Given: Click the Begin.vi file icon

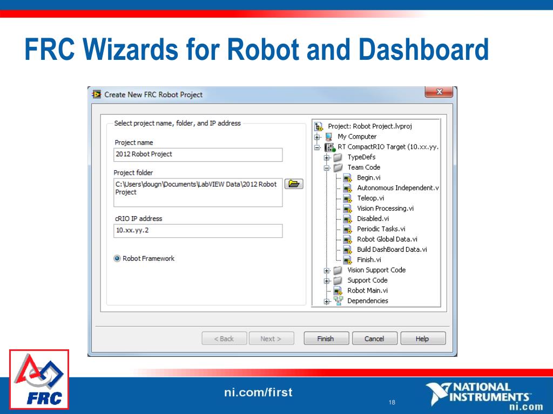Looking at the screenshot, I should 348,178.
